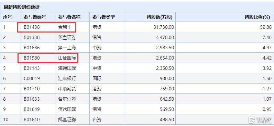Screen dimensions: 274x126
Task: Click percentage value 3.92
Action: click(267, 68)
